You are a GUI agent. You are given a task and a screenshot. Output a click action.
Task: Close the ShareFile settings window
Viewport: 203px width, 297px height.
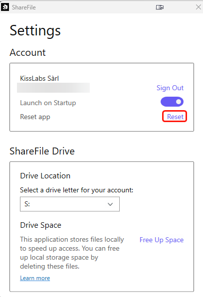tap(198, 7)
